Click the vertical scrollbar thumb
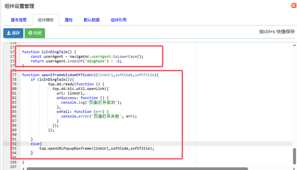297x170 pixels. tap(295, 156)
